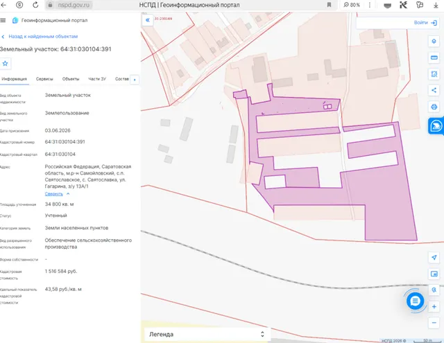Click the 50 m map scale bar
The height and width of the screenshot is (343, 444).
coord(429,341)
